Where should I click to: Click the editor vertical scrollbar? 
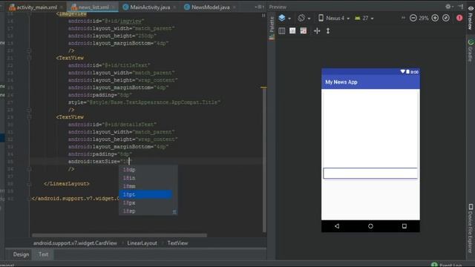pyautogui.click(x=264, y=160)
